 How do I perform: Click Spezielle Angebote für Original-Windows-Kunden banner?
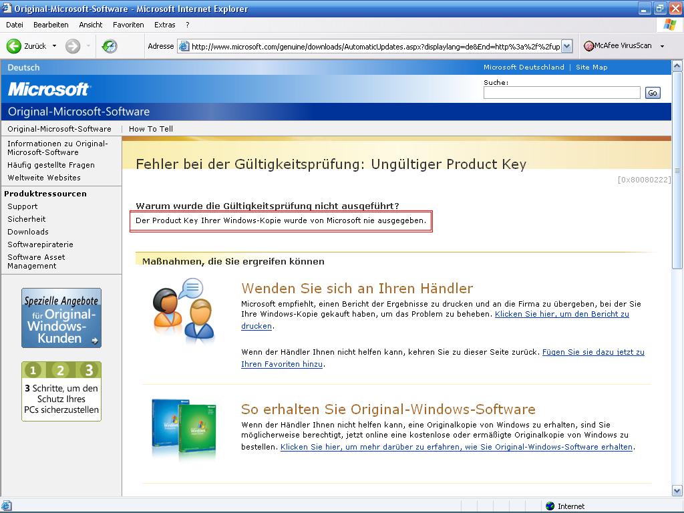tap(61, 318)
